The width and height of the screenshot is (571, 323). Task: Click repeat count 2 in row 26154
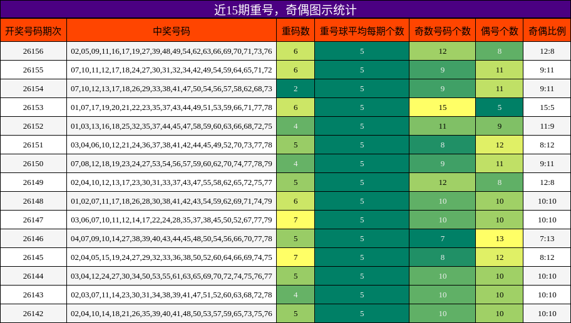point(296,89)
